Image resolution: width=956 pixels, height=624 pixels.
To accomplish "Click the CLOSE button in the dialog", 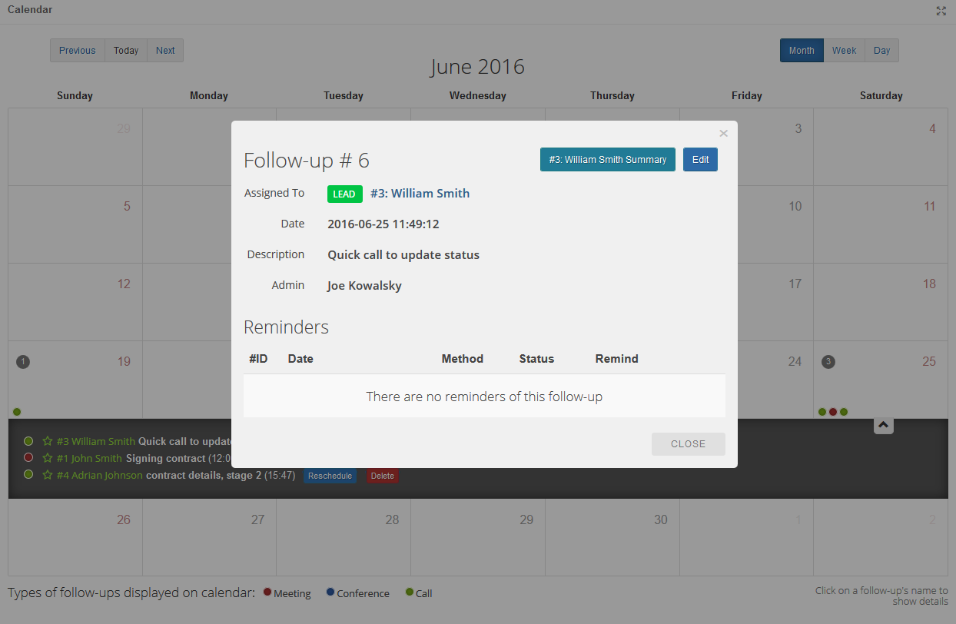I will coord(689,444).
